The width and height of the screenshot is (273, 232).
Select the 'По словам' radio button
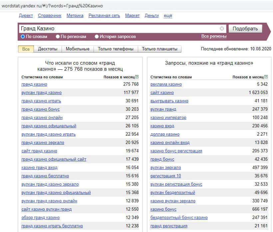tap(23, 37)
